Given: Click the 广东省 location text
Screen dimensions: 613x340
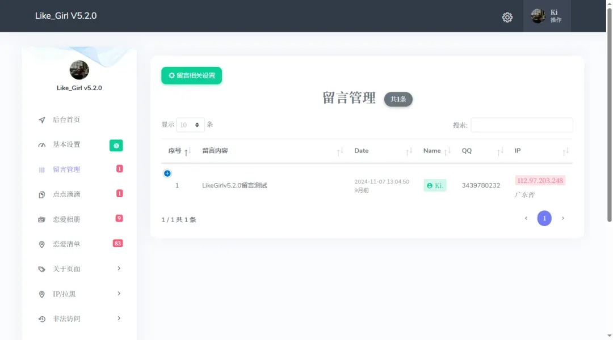Looking at the screenshot, I should (x=524, y=195).
